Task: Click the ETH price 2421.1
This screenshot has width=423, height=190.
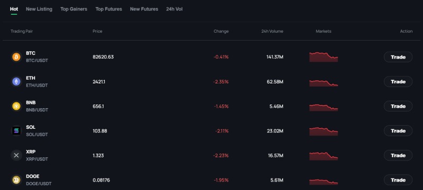Action: pos(99,82)
